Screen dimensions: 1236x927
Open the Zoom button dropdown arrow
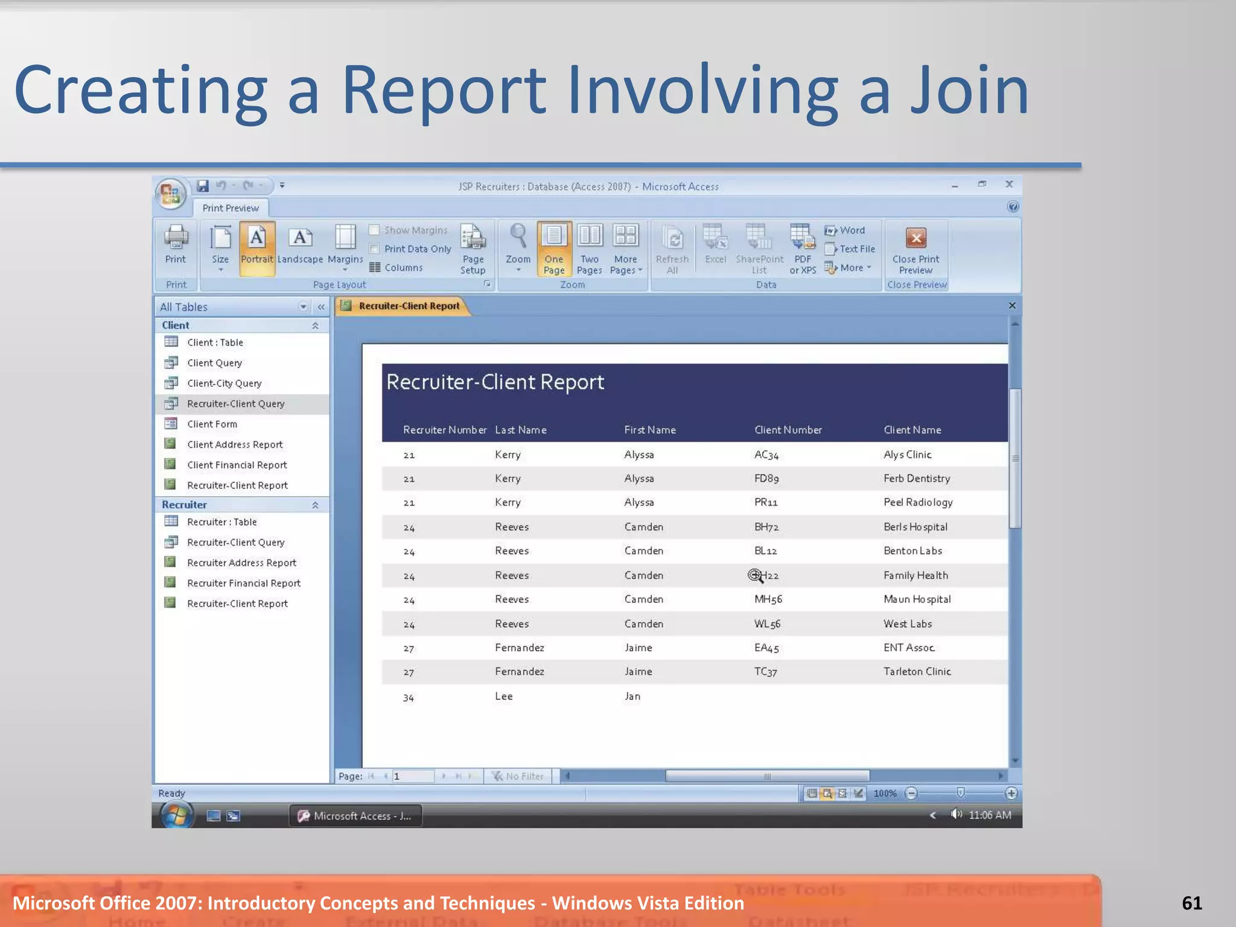518,270
